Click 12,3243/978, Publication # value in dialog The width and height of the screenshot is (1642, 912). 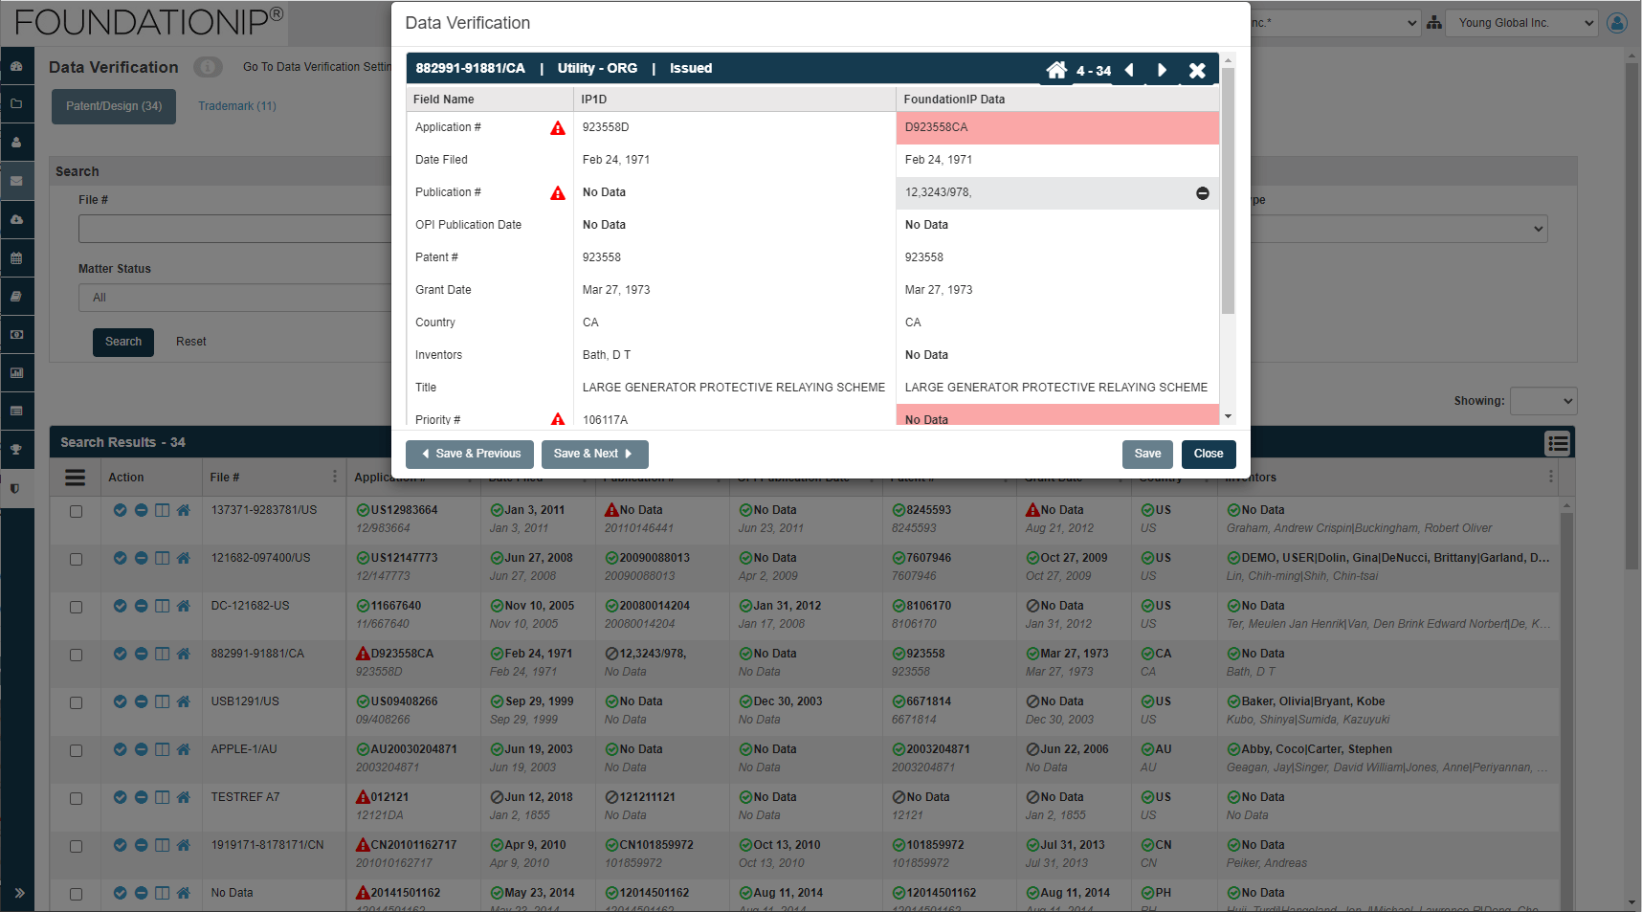click(938, 192)
